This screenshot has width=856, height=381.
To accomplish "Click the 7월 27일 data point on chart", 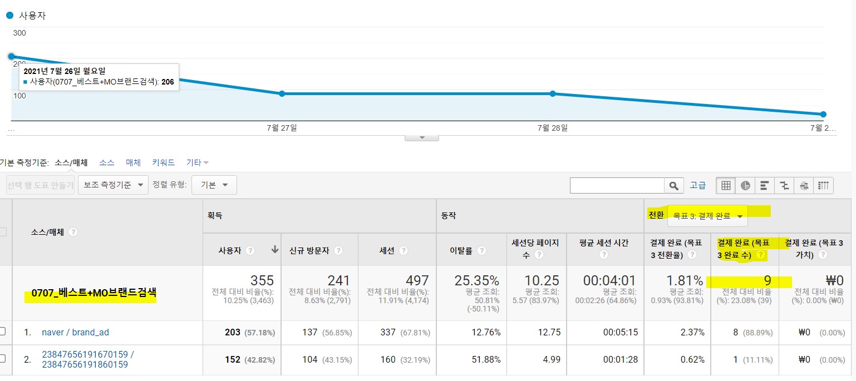I will 282,93.
